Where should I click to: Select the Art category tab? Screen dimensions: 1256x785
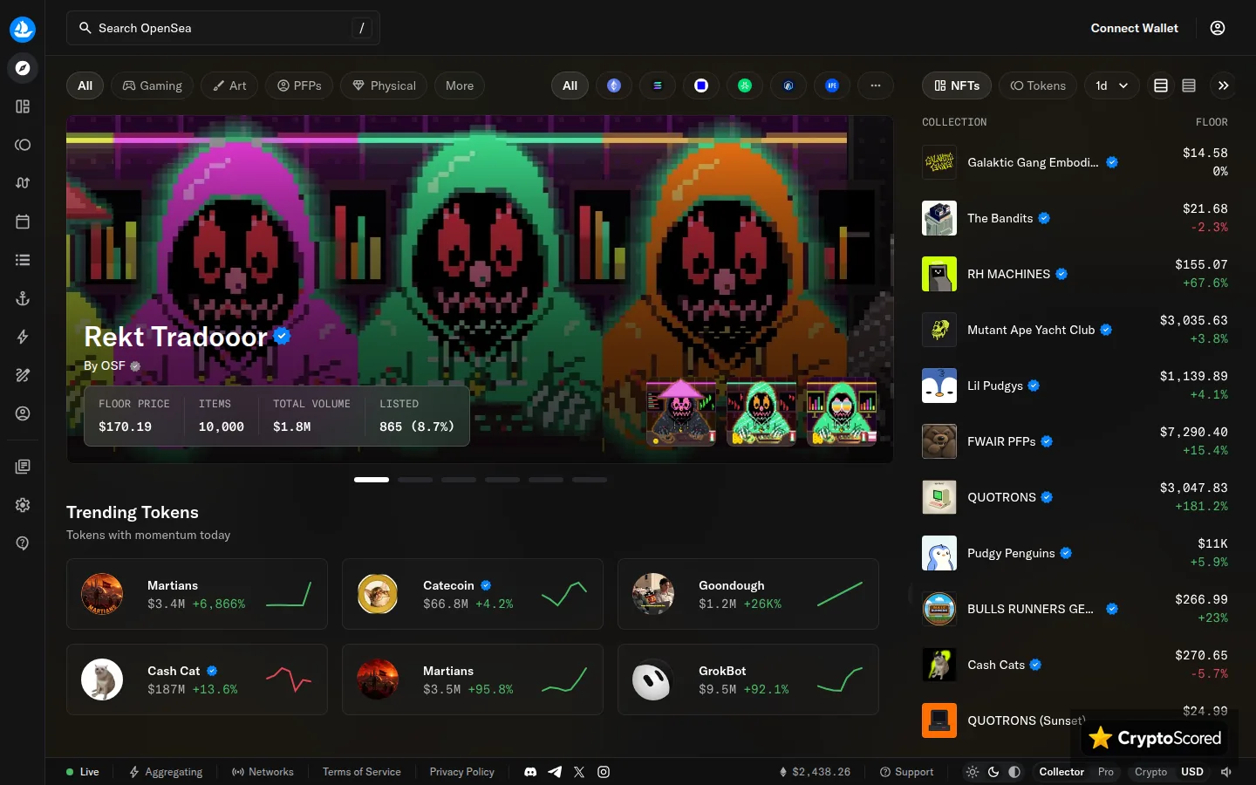(x=229, y=85)
